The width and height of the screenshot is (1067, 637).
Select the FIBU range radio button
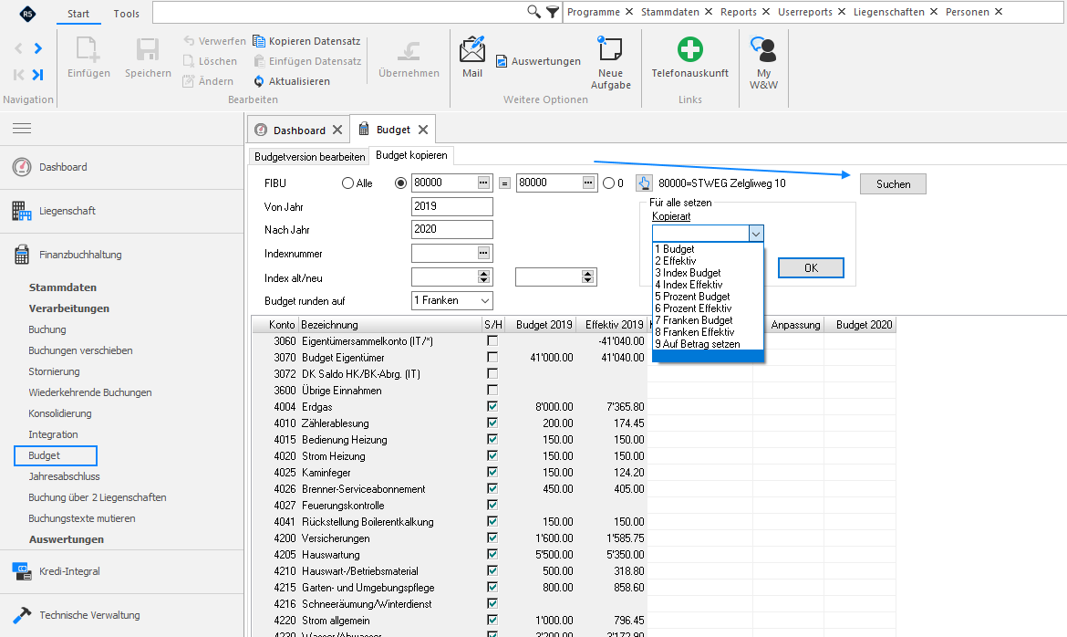pyautogui.click(x=400, y=183)
